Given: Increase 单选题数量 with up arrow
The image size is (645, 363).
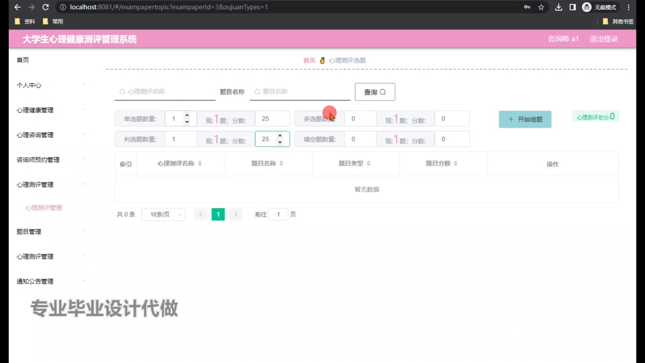Looking at the screenshot, I should pos(187,115).
